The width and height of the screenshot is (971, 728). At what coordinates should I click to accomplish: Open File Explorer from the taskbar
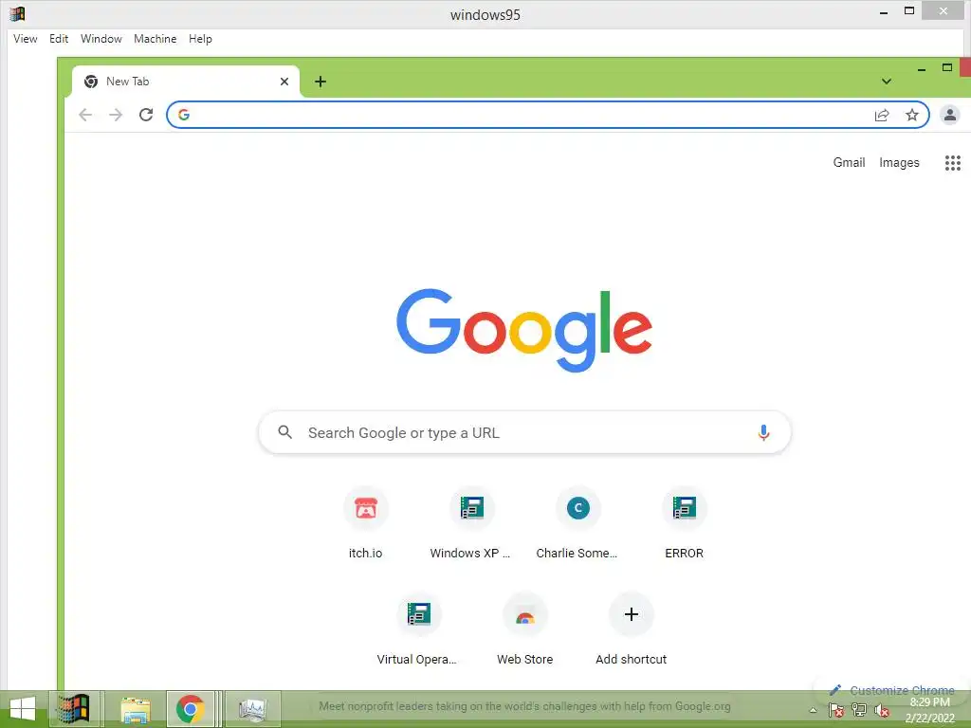pyautogui.click(x=135, y=709)
